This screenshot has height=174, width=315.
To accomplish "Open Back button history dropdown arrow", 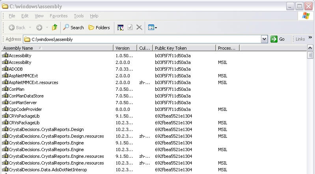I will [30, 27].
